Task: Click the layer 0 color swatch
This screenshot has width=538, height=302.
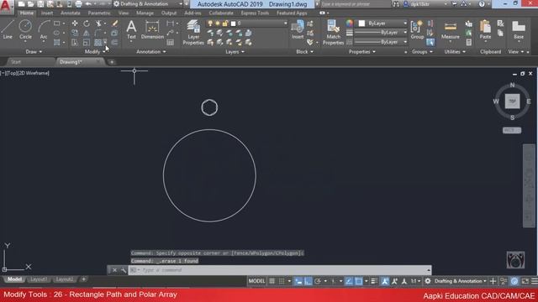Action: pos(234,23)
